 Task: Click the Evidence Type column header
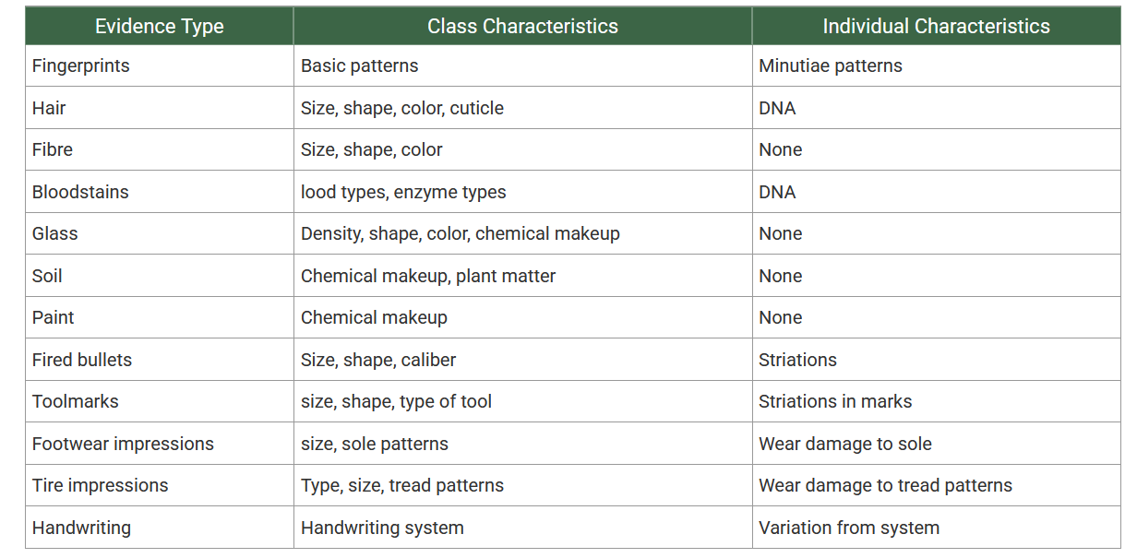coord(160,27)
